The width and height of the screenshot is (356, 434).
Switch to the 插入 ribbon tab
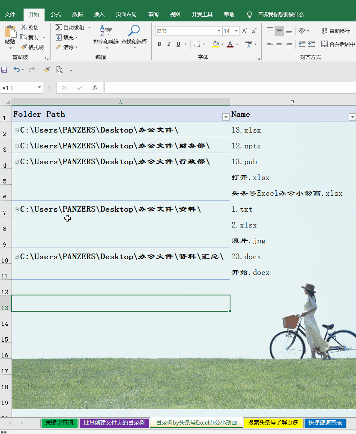point(98,14)
